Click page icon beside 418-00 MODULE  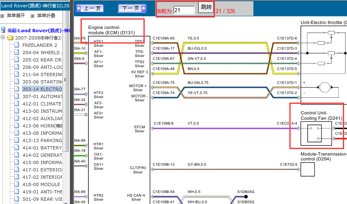(17, 184)
